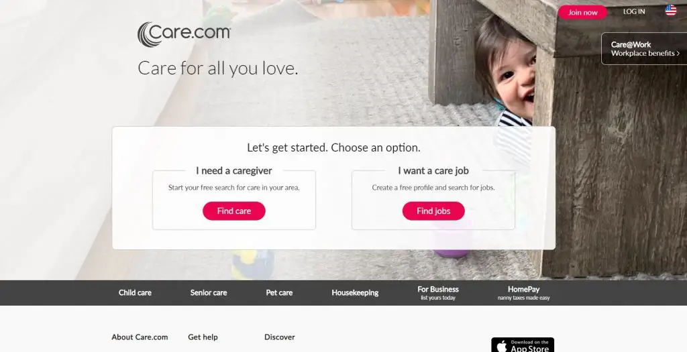687x352 pixels.
Task: Click the Join now button
Action: click(x=582, y=12)
